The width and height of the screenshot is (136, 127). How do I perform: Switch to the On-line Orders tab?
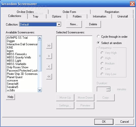click(25, 12)
